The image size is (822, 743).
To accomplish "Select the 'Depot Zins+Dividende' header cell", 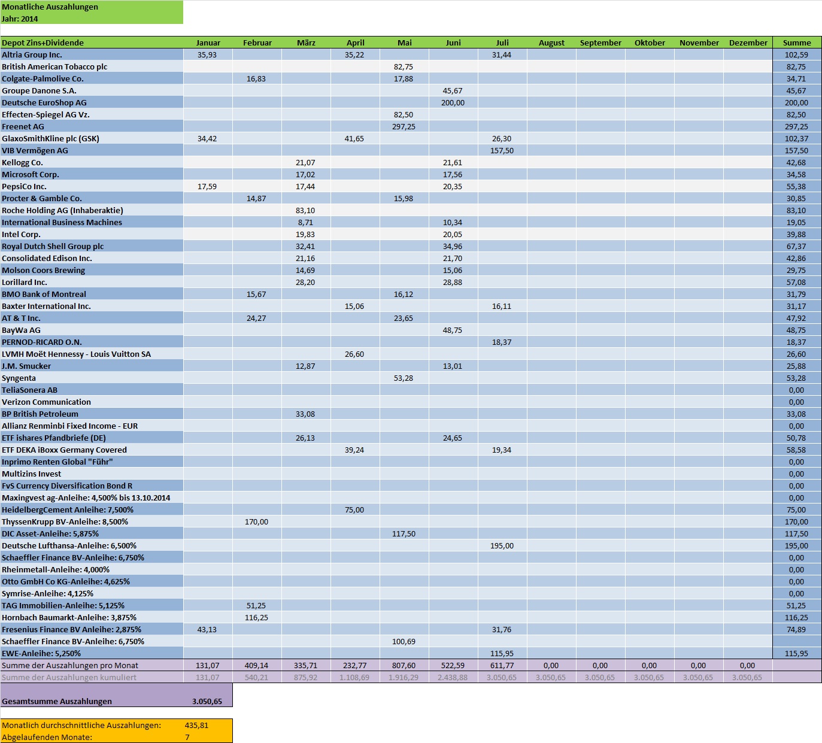I will click(x=92, y=43).
